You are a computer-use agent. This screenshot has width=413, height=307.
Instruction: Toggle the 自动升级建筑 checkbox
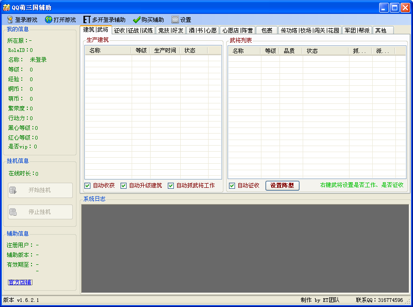(123, 186)
